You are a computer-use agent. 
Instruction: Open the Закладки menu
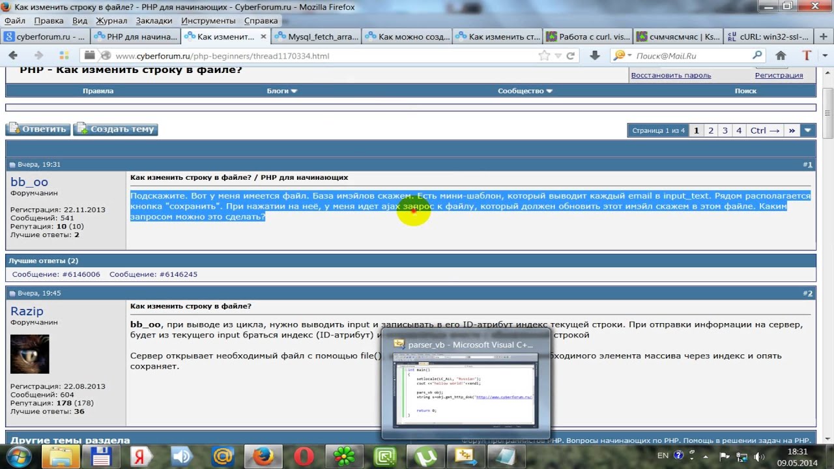point(154,21)
